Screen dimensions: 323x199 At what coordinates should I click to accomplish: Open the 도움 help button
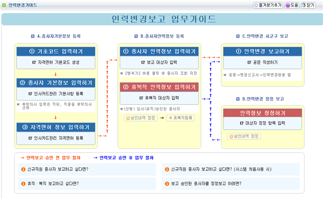point(292,5)
